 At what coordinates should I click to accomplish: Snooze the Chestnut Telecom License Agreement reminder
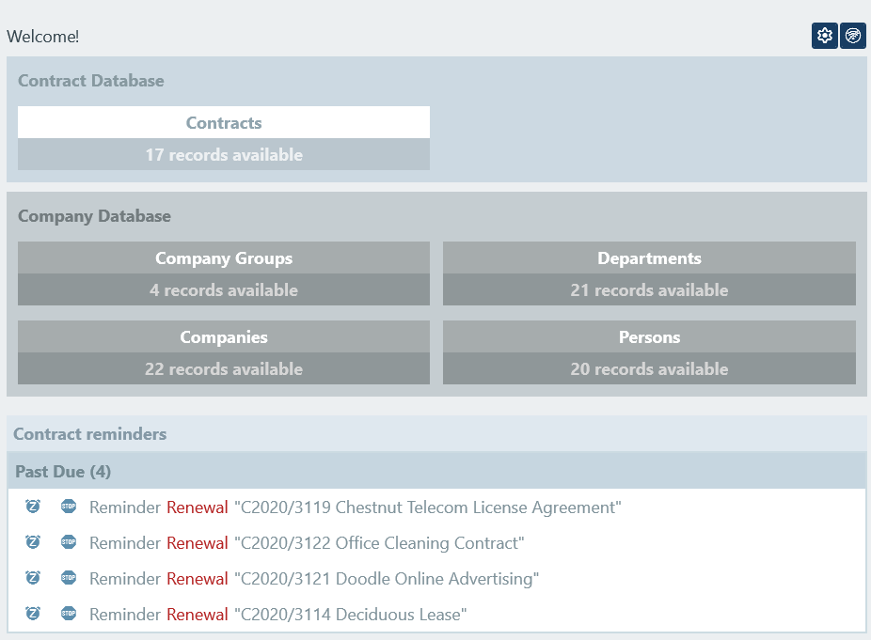(33, 507)
